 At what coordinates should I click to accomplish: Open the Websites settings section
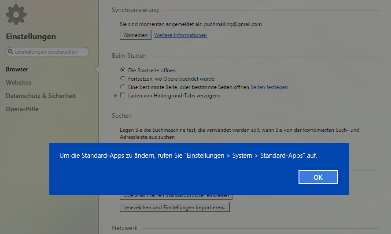[x=18, y=82]
